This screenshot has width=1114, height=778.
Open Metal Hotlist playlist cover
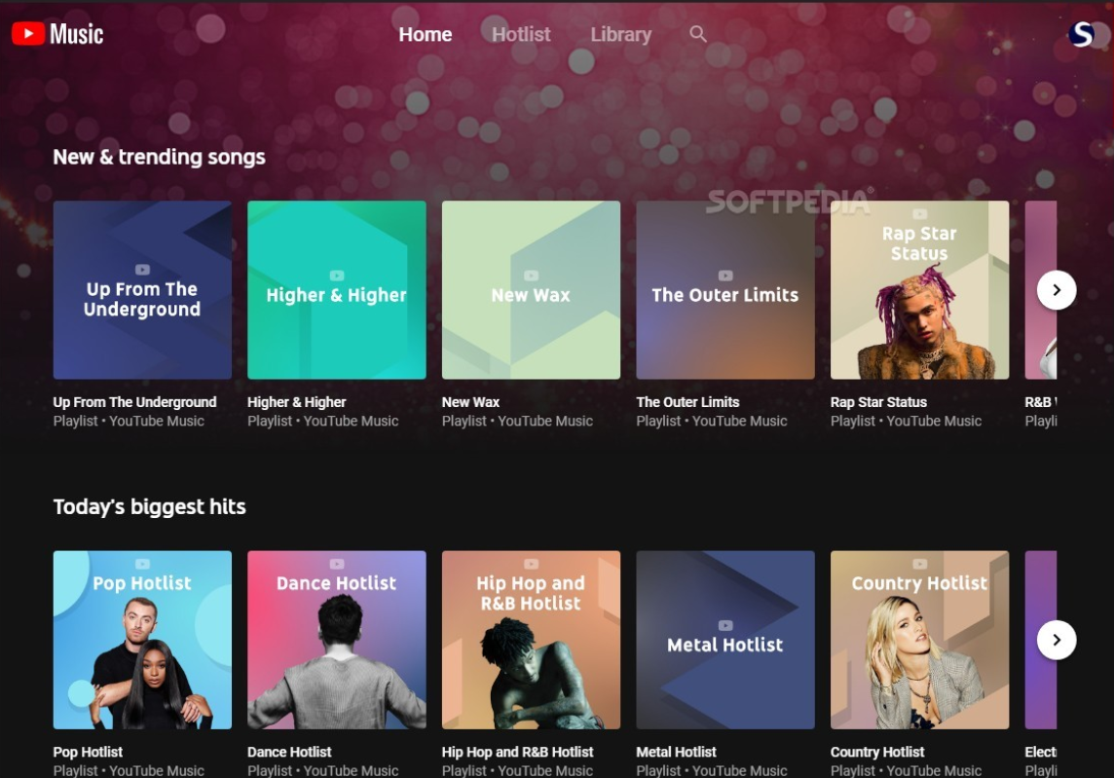pyautogui.click(x=725, y=640)
